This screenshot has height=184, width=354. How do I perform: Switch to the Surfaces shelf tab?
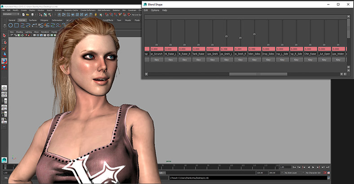pyautogui.click(x=33, y=20)
